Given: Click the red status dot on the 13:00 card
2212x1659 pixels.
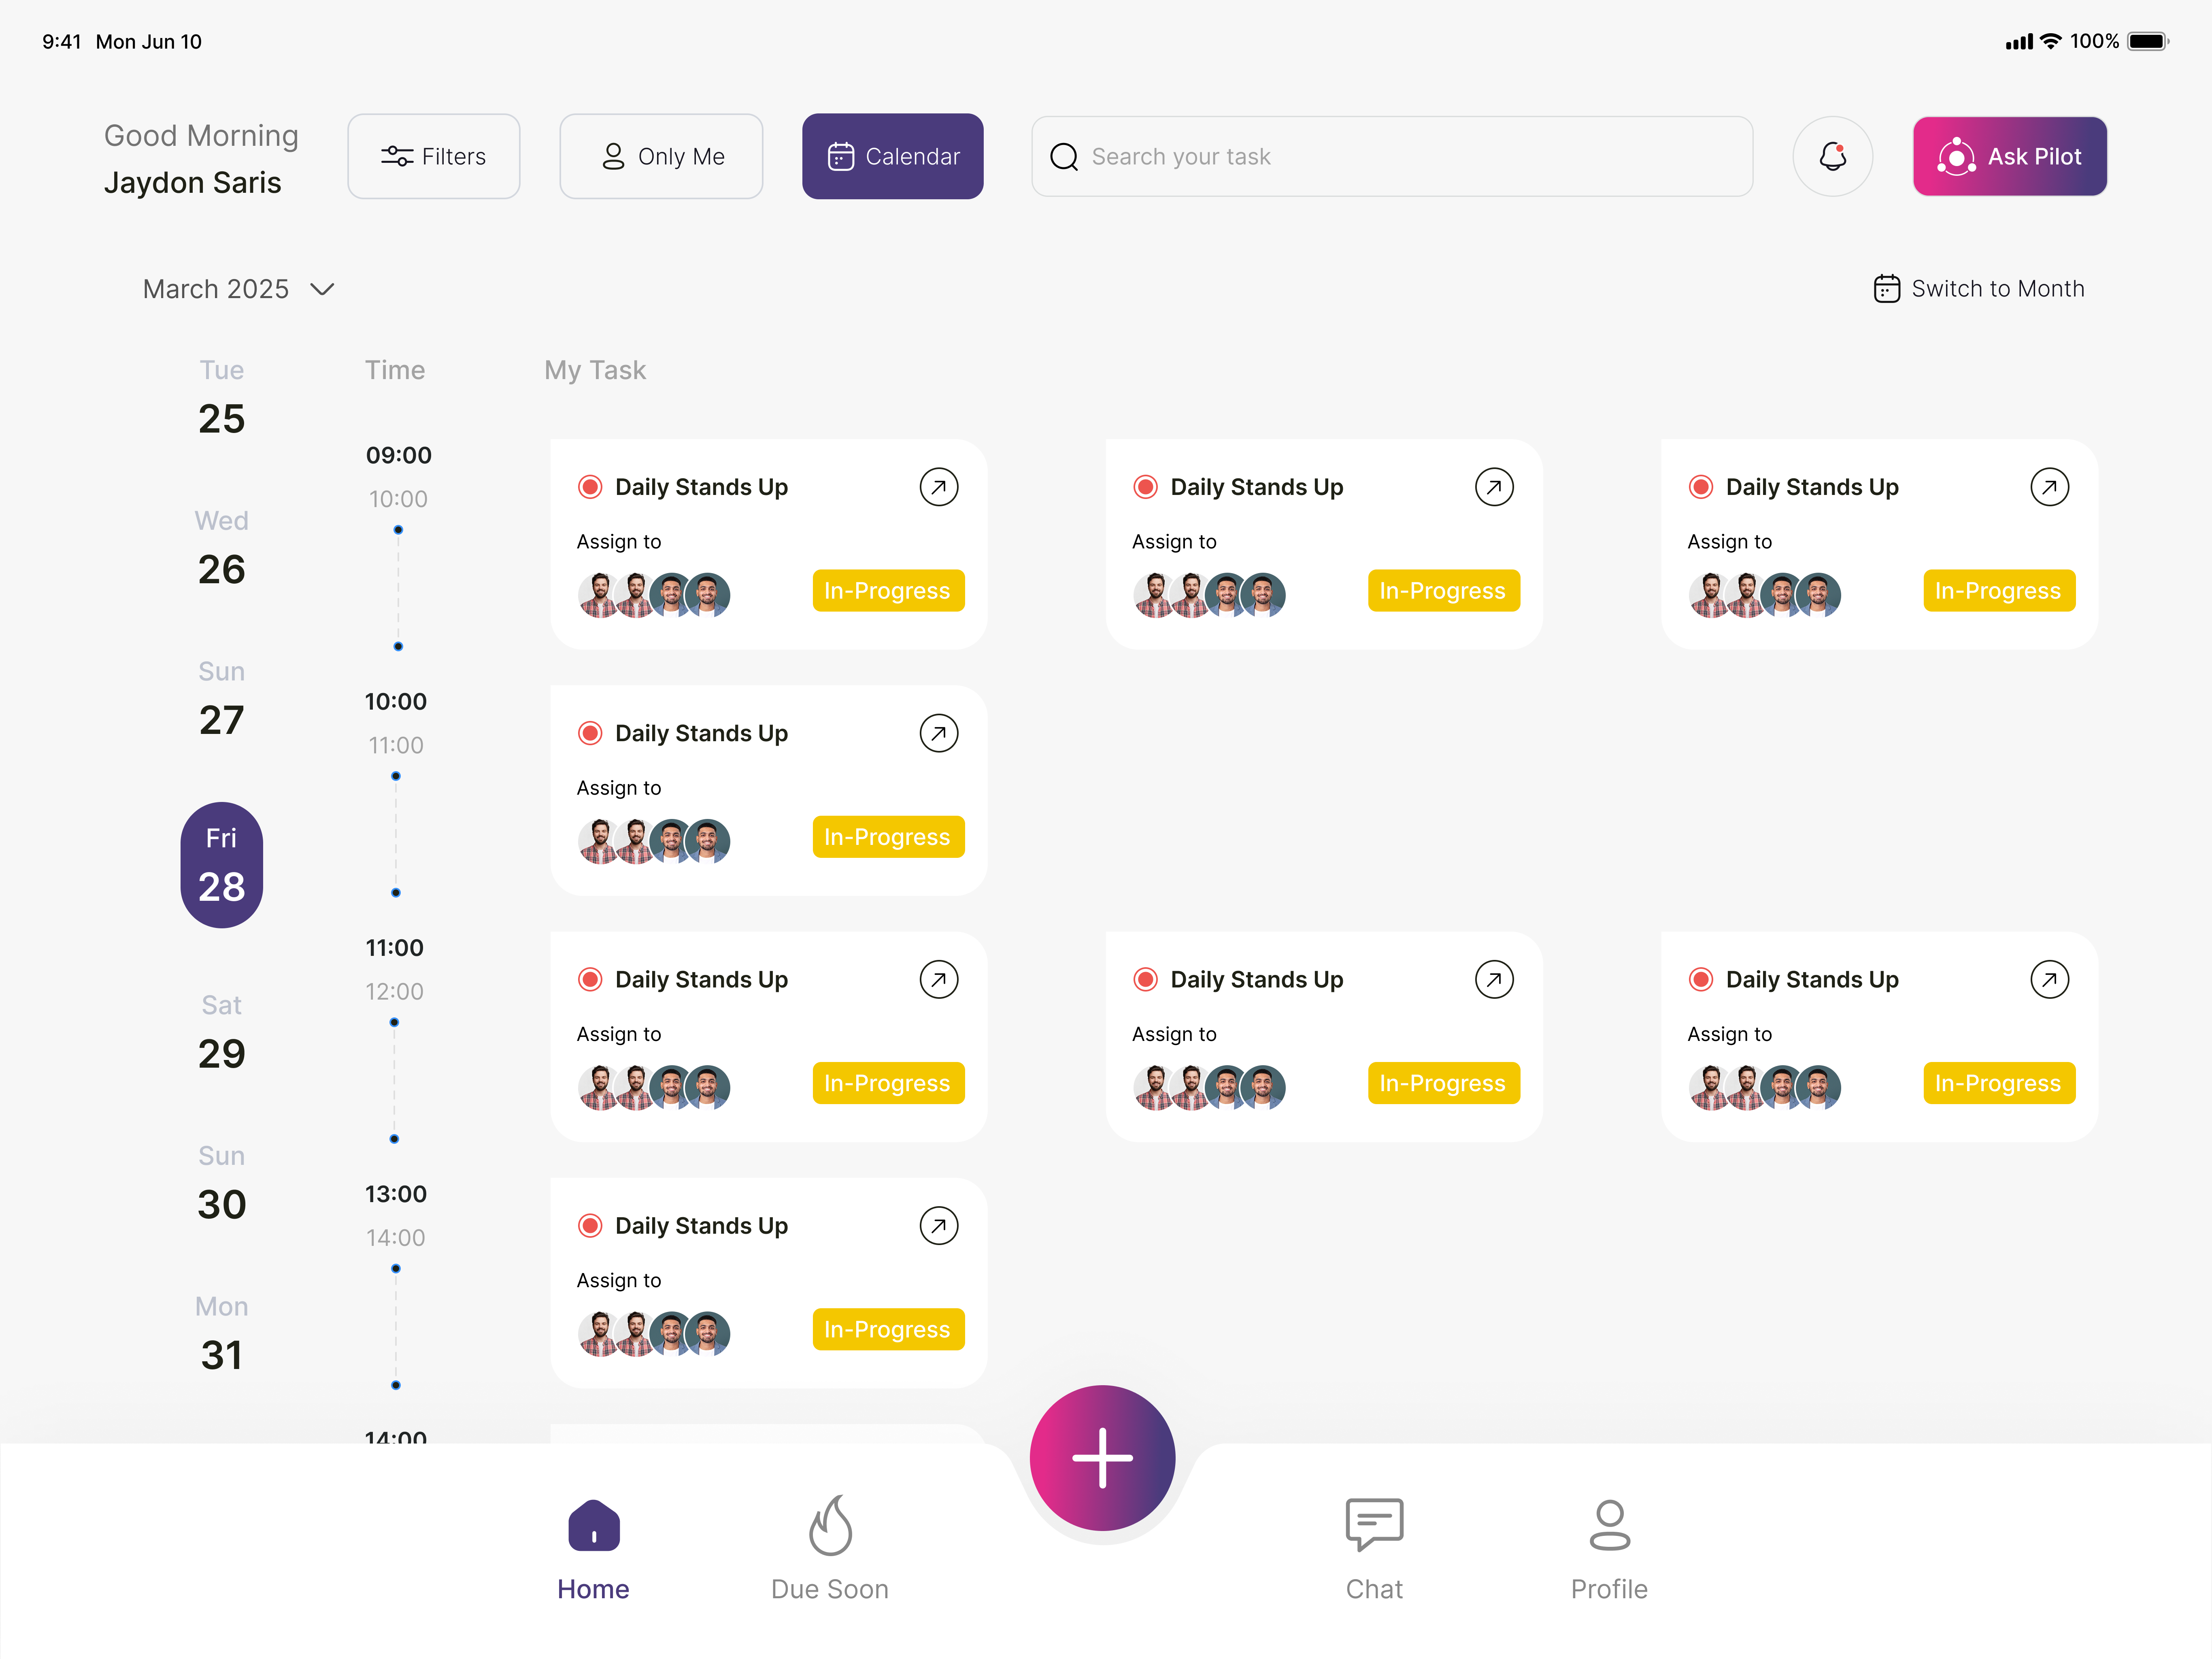Looking at the screenshot, I should [x=590, y=1225].
